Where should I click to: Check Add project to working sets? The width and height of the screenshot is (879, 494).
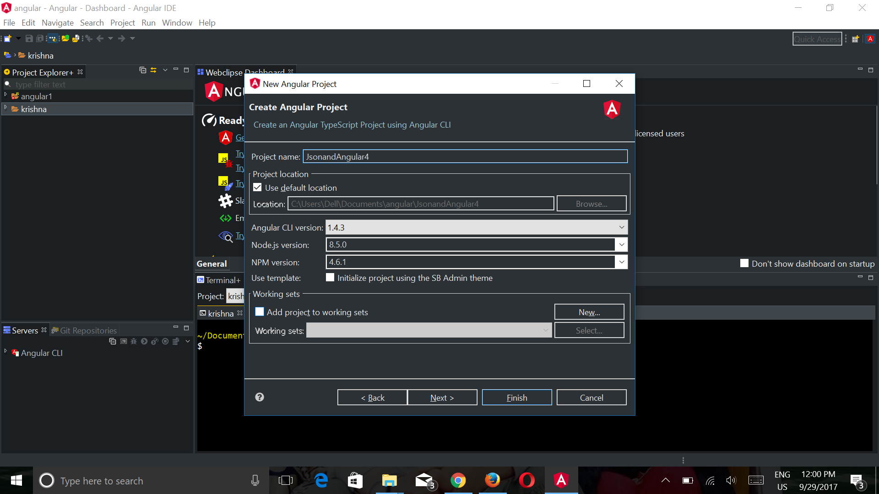260,311
